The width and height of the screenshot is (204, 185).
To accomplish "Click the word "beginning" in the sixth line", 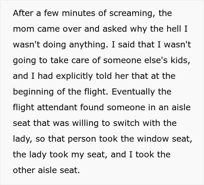I will coord(33,92).
